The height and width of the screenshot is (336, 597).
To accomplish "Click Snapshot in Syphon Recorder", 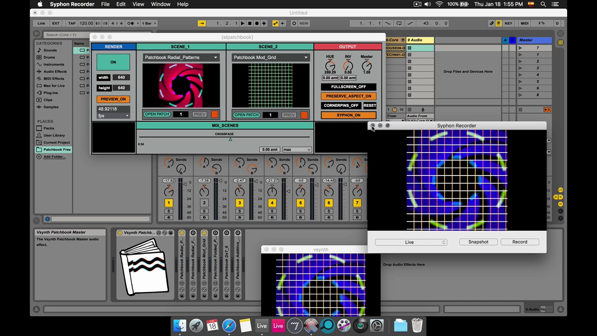I will point(478,242).
